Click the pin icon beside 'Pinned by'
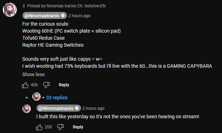 [24, 6]
